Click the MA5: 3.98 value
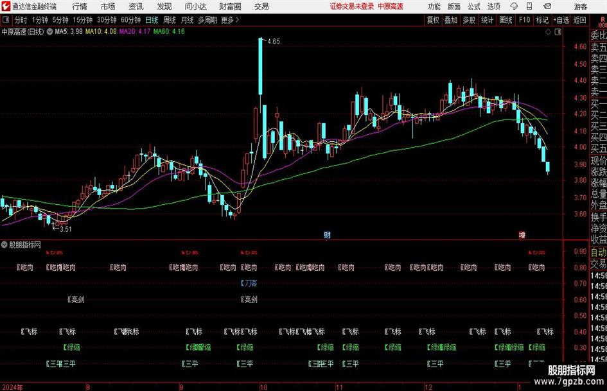This screenshot has width=607, height=391. click(x=69, y=31)
